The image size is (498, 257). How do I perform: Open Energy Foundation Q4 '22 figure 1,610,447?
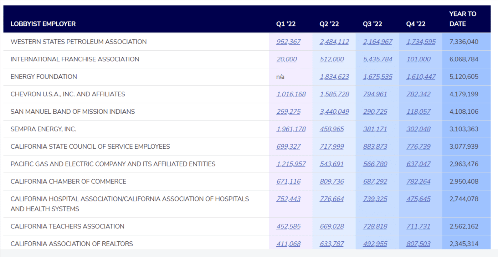421,77
